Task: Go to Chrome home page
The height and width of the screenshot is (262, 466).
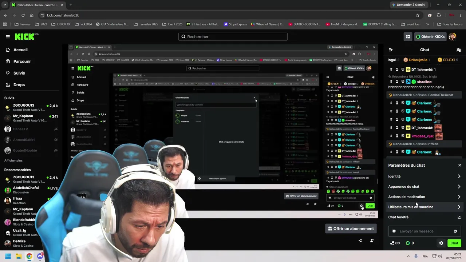Action: [x=32, y=15]
